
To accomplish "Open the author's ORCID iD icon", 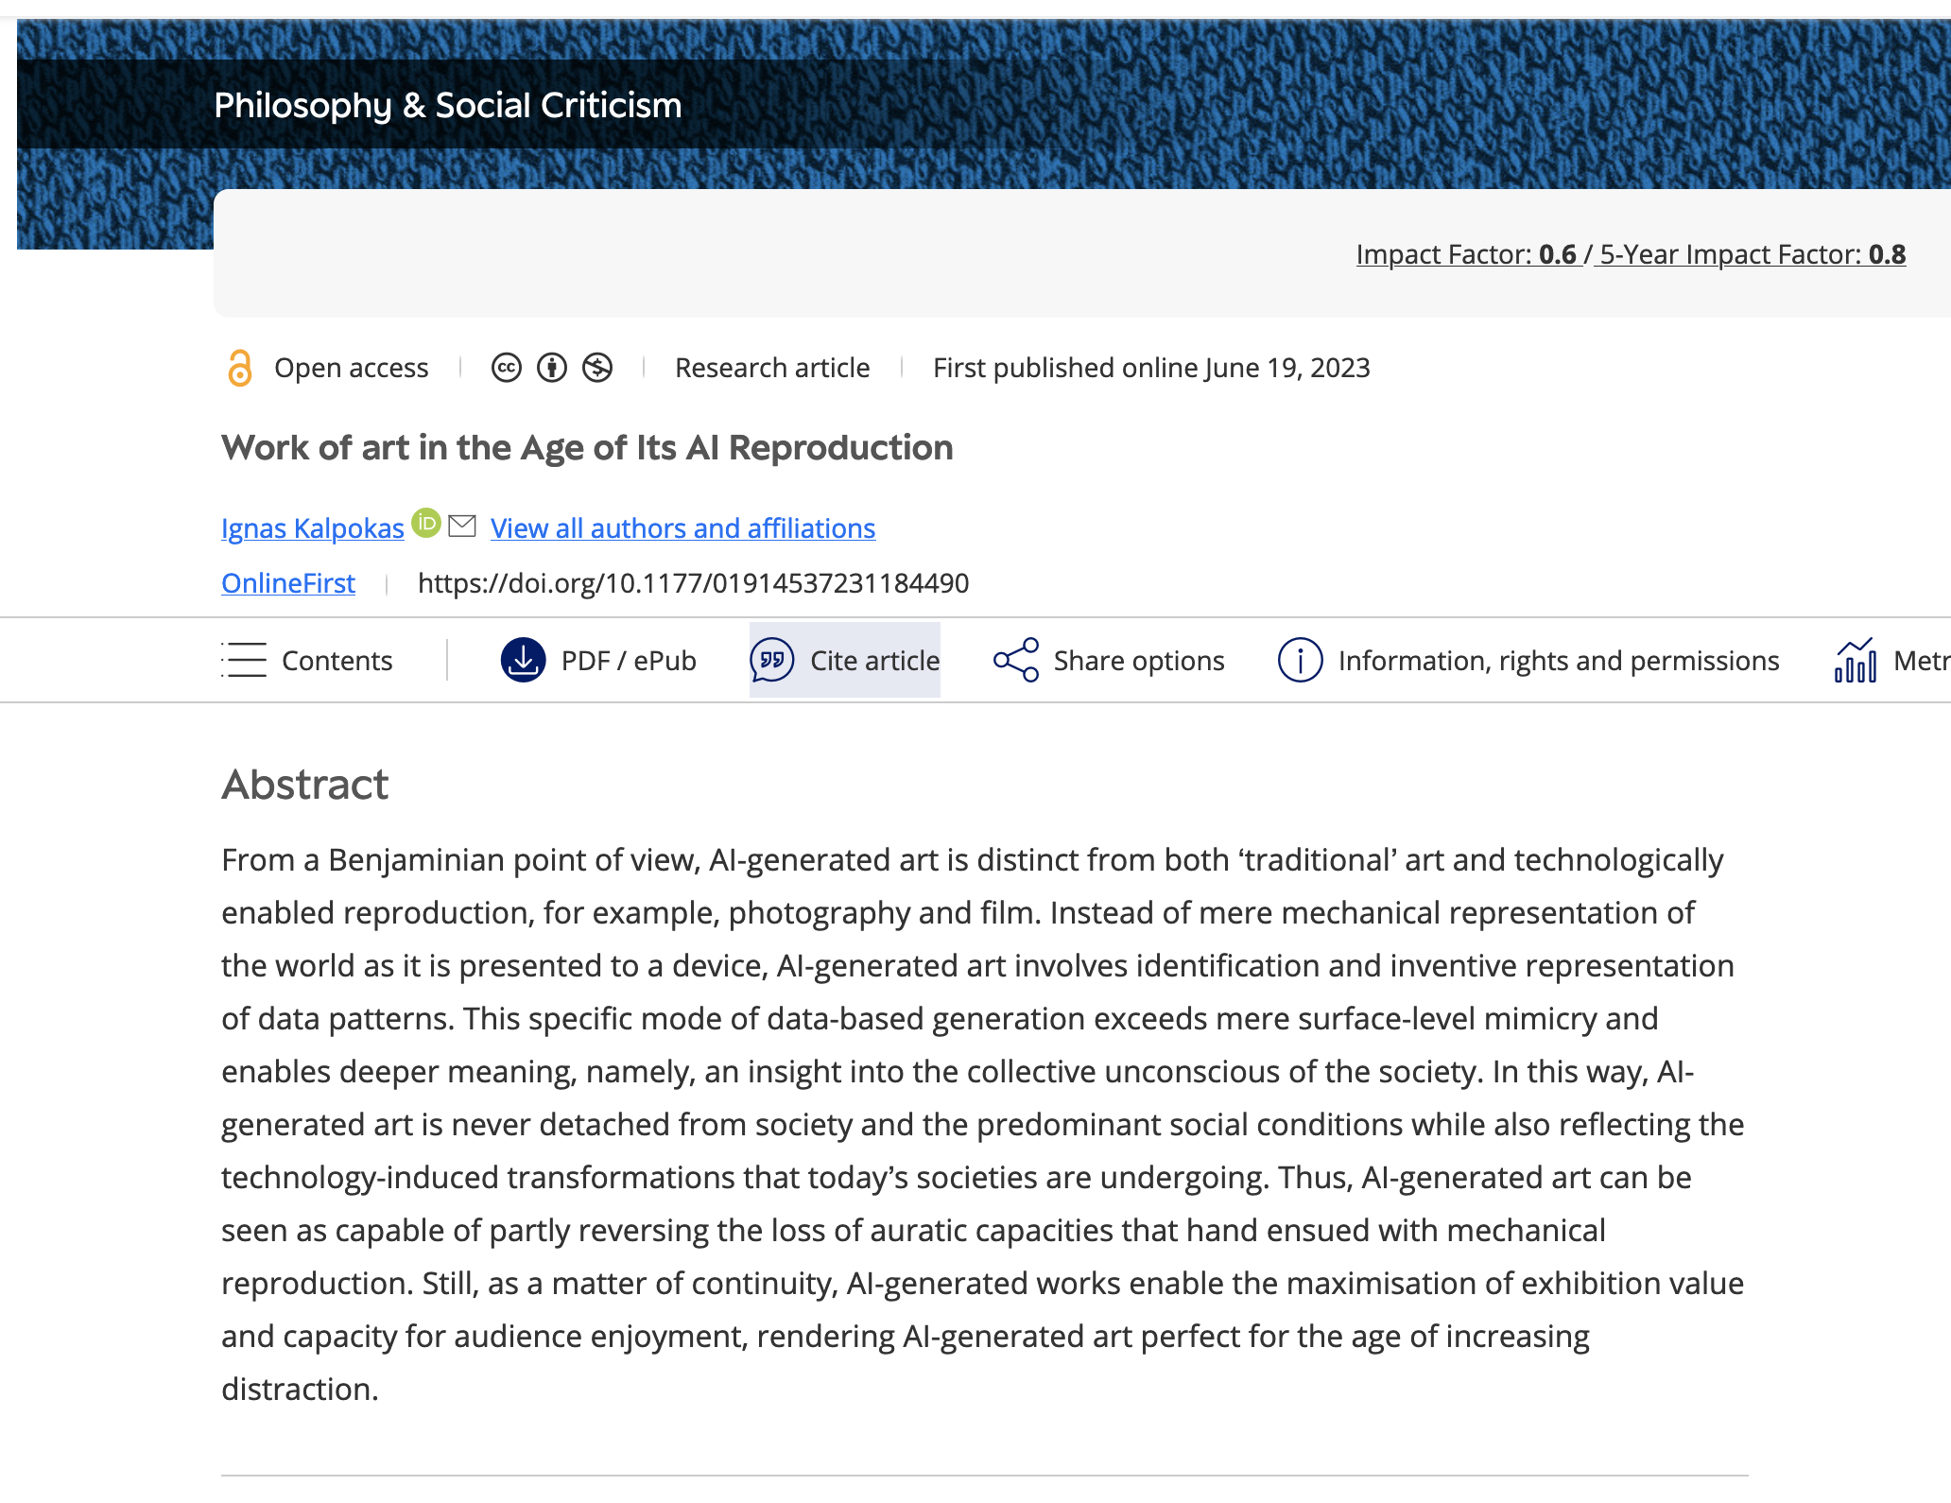I will click(426, 523).
